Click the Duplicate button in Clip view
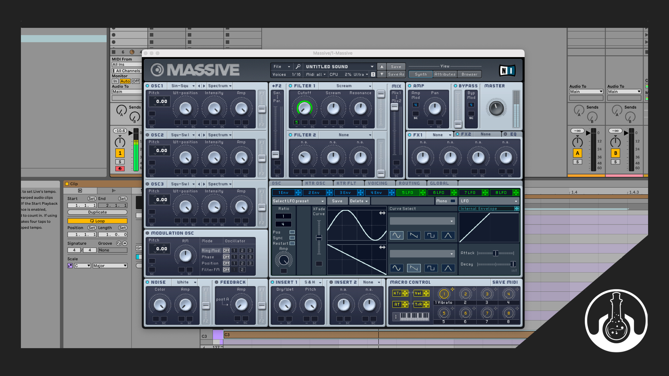The image size is (669, 376). 98,212
